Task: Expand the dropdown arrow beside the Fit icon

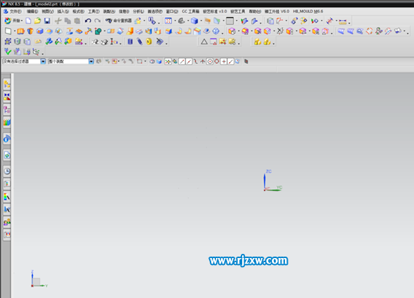Action: point(175,21)
